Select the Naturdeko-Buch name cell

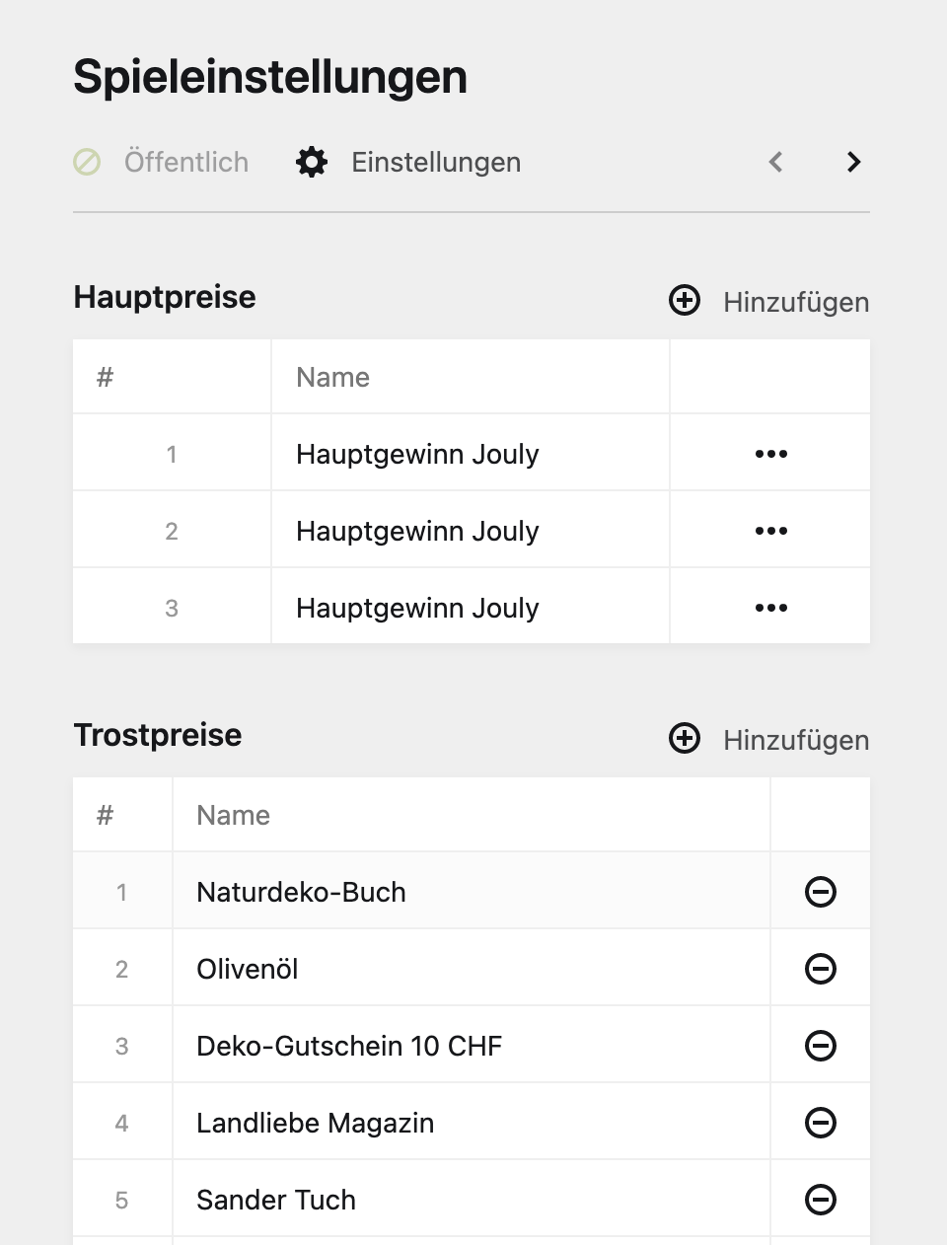[x=301, y=892]
